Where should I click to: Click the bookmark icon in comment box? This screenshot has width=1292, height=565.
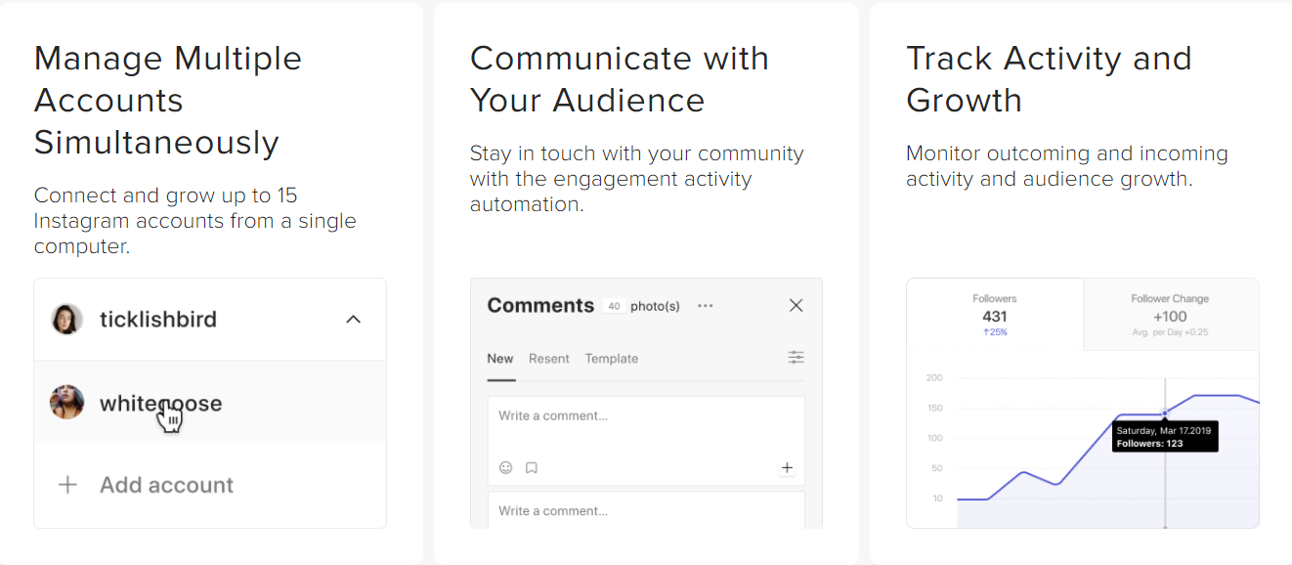[x=532, y=467]
